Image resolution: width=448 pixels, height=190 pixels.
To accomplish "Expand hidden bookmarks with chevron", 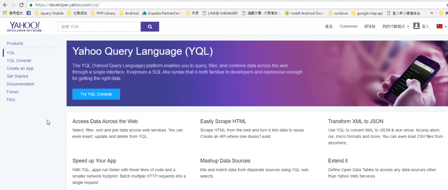I will [x=431, y=13].
